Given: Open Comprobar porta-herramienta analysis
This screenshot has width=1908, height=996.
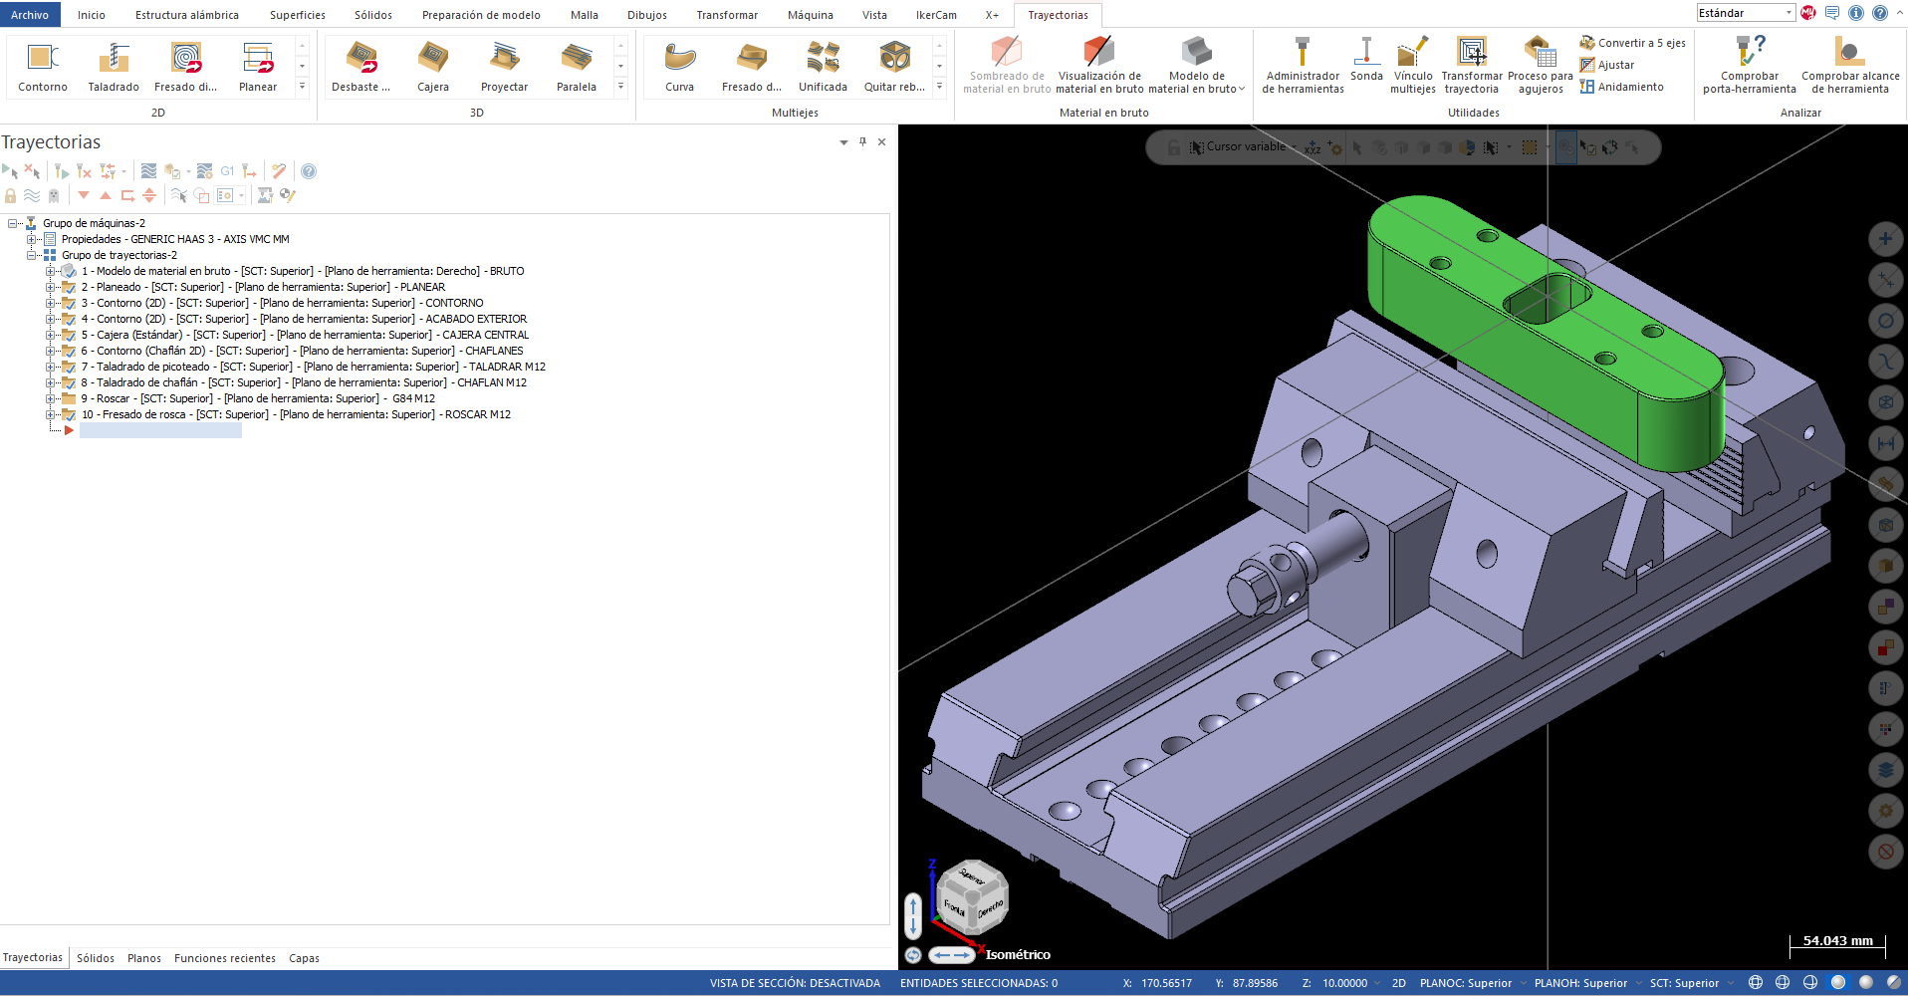Looking at the screenshot, I should pyautogui.click(x=1749, y=67).
